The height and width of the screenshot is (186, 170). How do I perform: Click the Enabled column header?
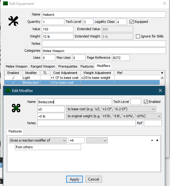tap(13, 73)
